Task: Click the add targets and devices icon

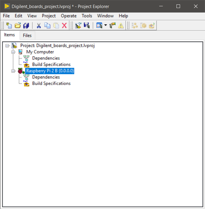Action: pos(78,25)
